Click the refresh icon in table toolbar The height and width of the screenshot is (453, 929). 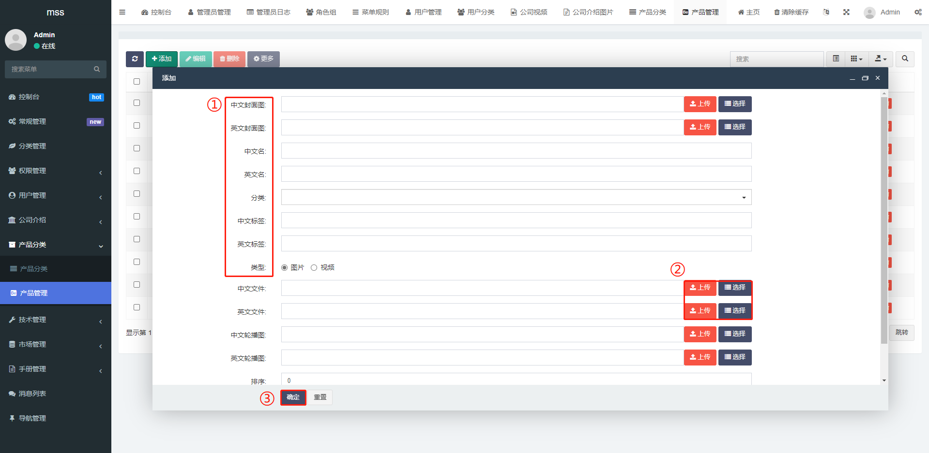(135, 59)
